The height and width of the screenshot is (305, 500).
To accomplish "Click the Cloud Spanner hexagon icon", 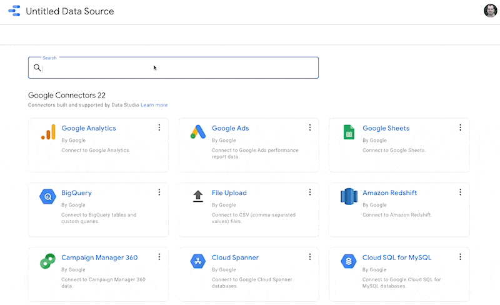I will click(198, 261).
